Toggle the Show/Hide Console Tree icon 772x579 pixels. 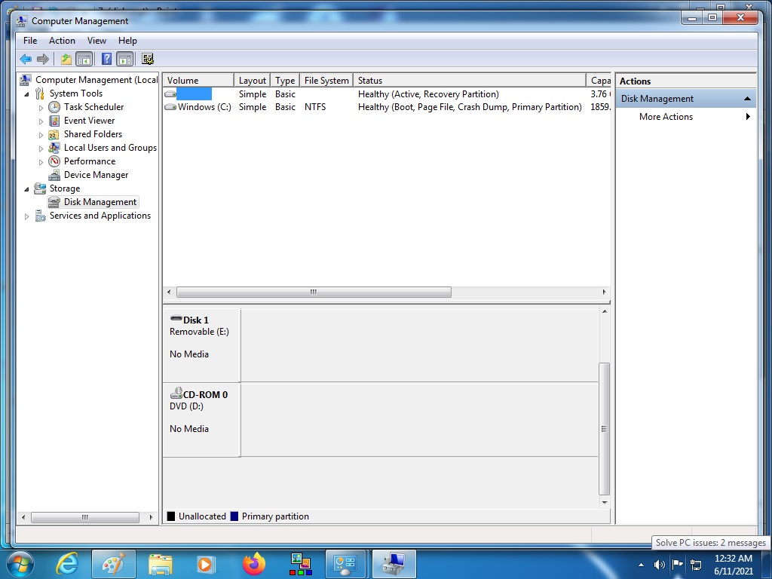tap(84, 60)
